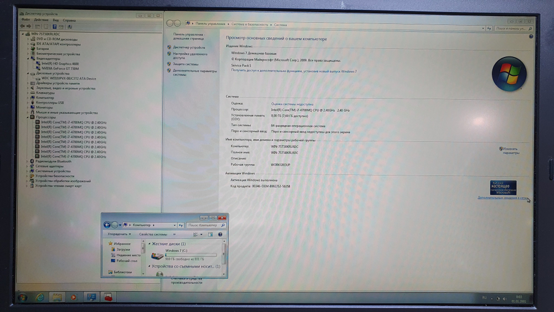Open Упорядочить menu in Компьютер window
554x312 pixels.
[x=119, y=234]
